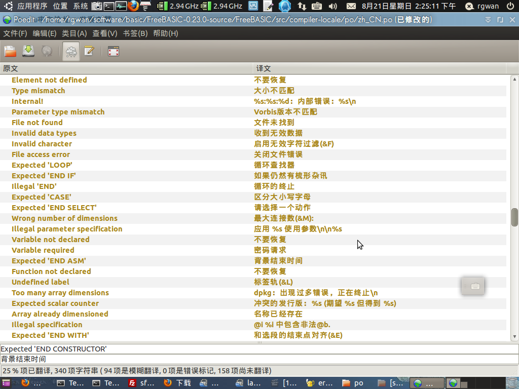Image resolution: width=519 pixels, height=389 pixels.
Task: Select the Expected 'LOOP' entry
Action: (253, 165)
